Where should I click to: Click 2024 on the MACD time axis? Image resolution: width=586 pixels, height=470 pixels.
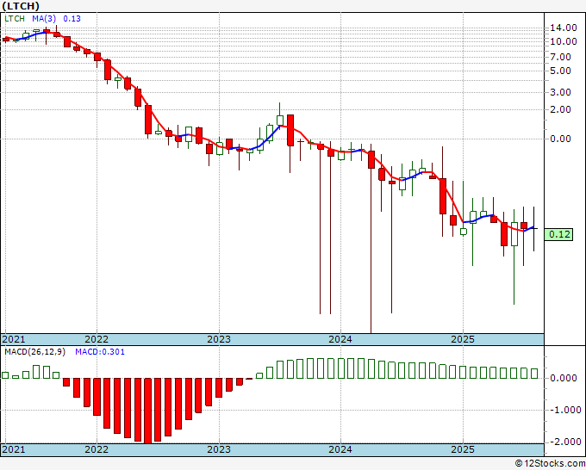click(x=340, y=449)
